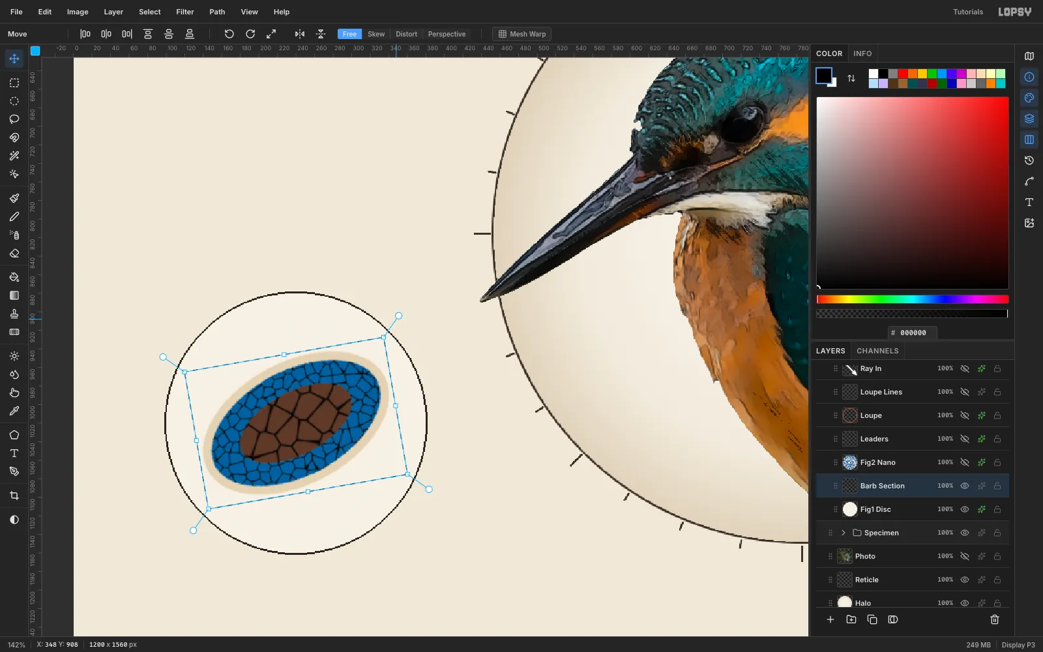Image resolution: width=1043 pixels, height=652 pixels.
Task: Click the Gradient tool icon
Action: click(x=14, y=295)
